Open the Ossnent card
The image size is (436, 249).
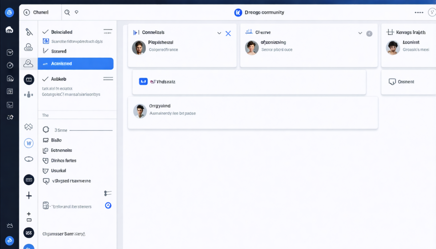pos(408,82)
